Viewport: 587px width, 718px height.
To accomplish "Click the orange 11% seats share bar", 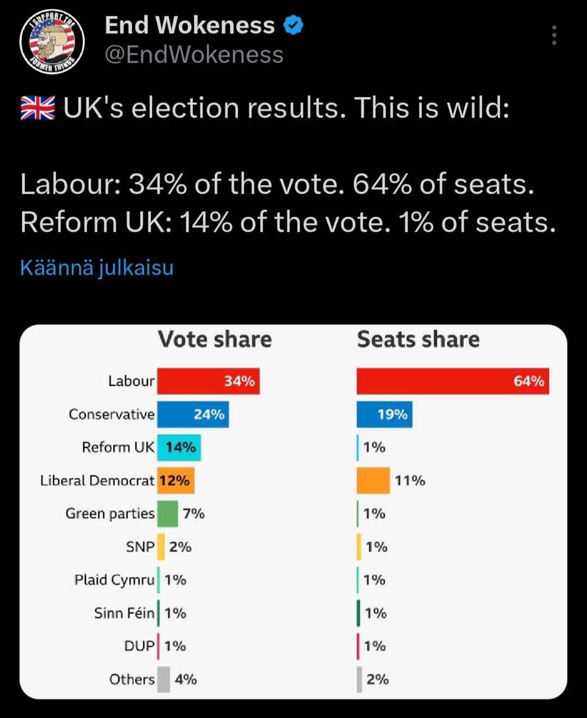I will click(x=373, y=481).
